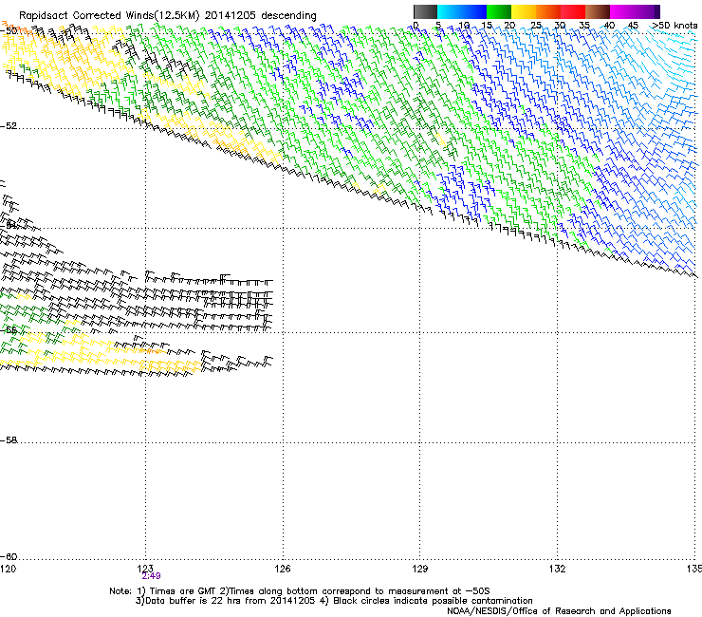
Task: Click the 'NOAA/NESDIS/Office of Research and Applications' credit
Action: (559, 611)
